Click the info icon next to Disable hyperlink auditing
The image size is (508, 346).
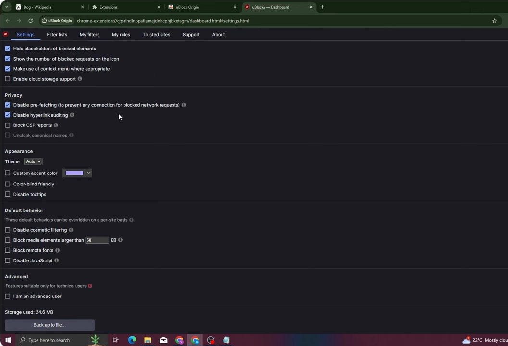72,115
